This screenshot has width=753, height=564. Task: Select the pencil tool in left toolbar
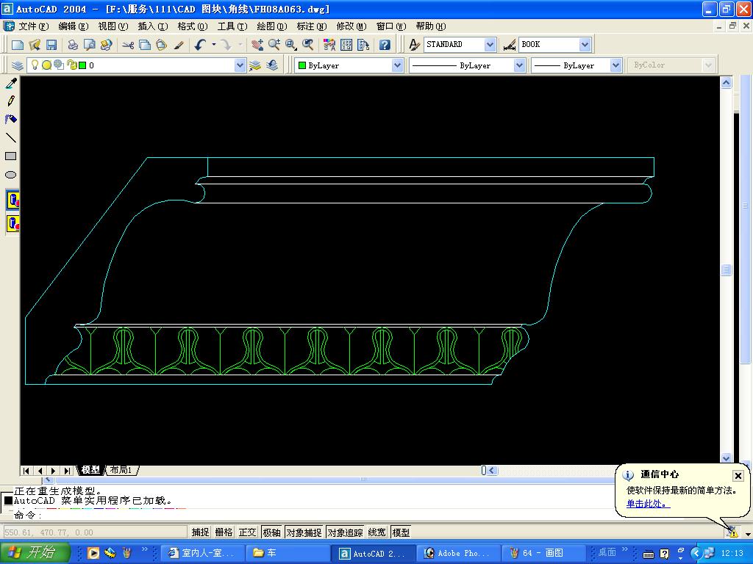coord(10,101)
